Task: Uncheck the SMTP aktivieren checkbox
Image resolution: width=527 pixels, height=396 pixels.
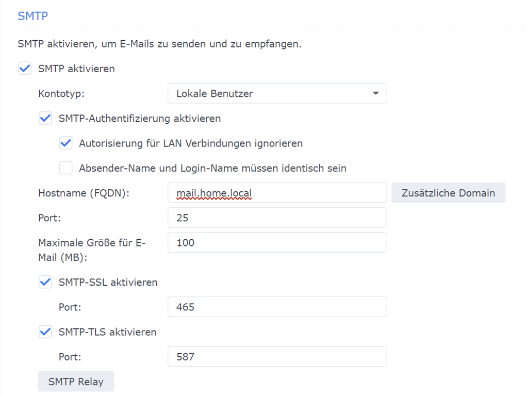Action: point(25,69)
